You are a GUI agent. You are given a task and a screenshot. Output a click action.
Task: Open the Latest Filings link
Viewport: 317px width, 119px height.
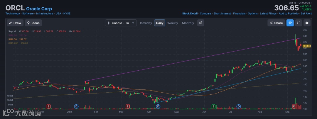point(268,13)
